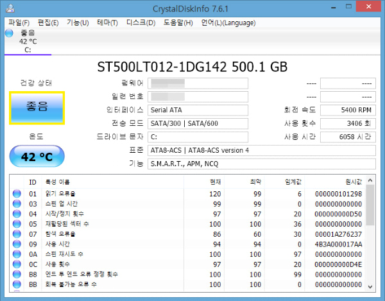Open the 디스크(D) menu
The height and width of the screenshot is (301, 385).
[x=141, y=23]
